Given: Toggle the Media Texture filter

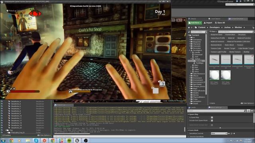Looking at the screenshot, I should pyautogui.click(x=235, y=52).
